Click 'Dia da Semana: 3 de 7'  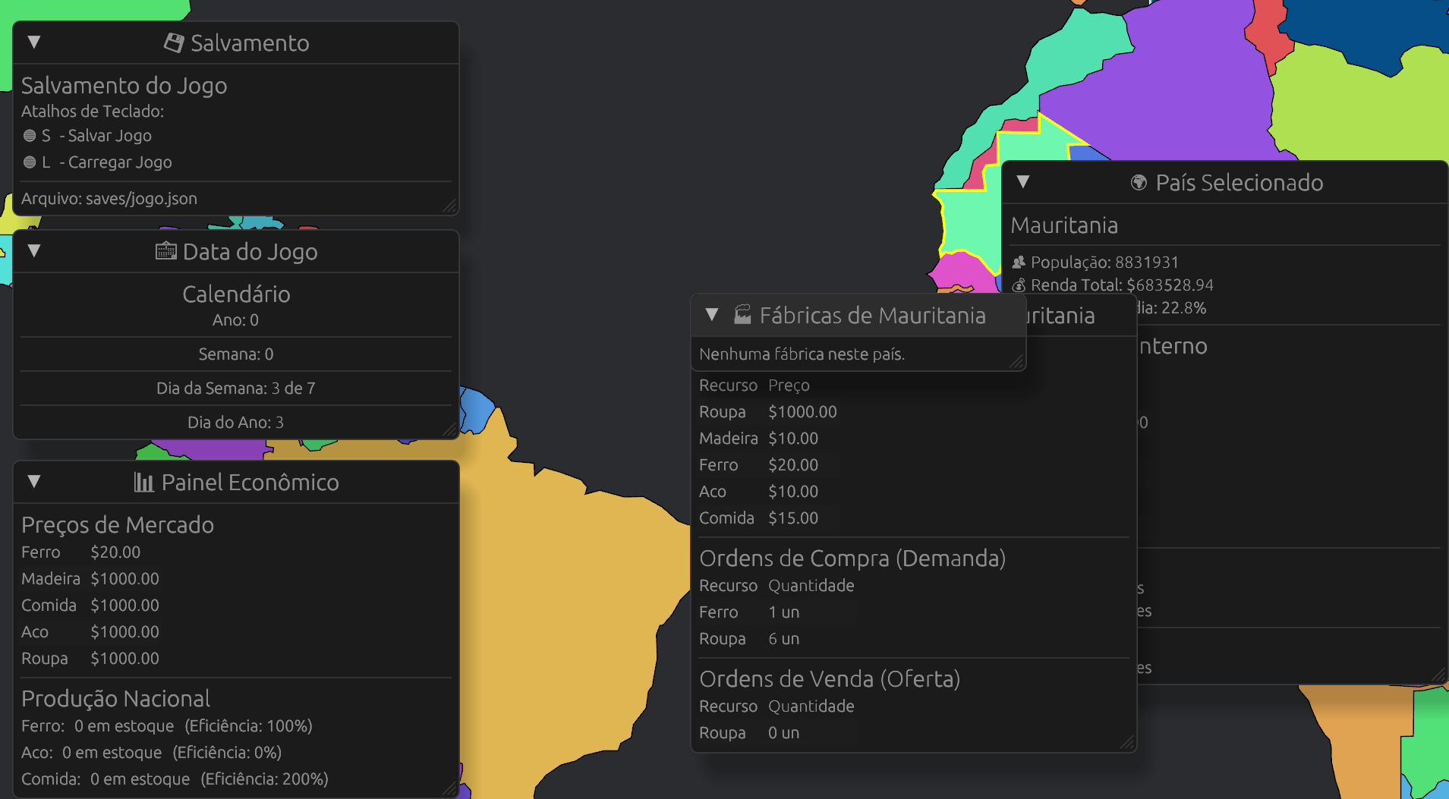pos(236,388)
